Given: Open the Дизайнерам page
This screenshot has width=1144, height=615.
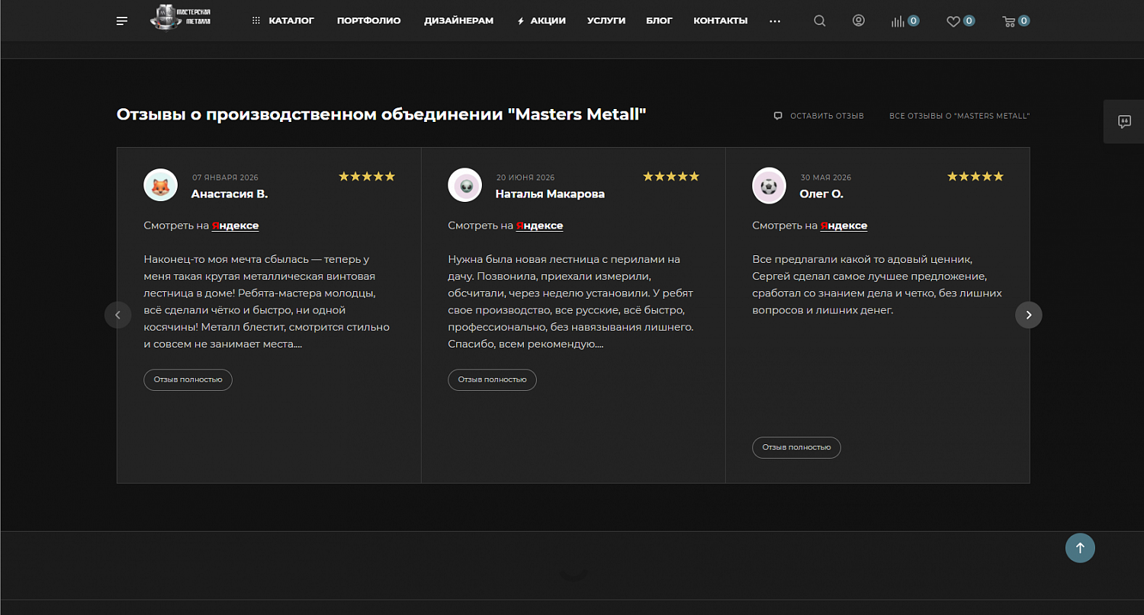Looking at the screenshot, I should (x=459, y=21).
